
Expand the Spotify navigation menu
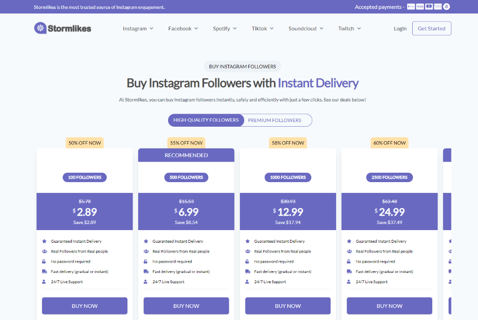click(225, 28)
